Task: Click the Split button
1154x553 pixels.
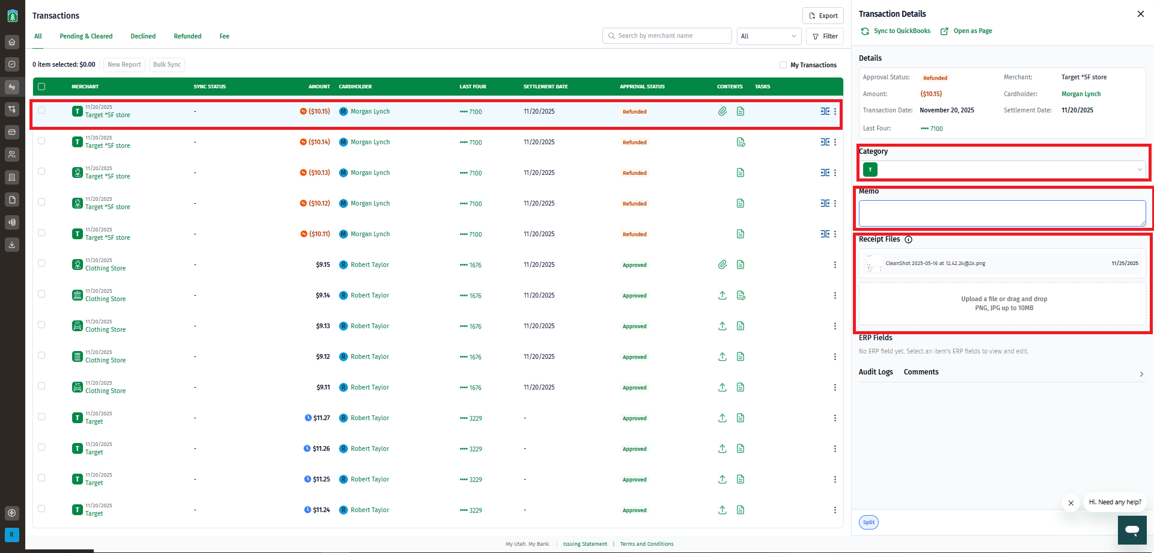Action: pyautogui.click(x=869, y=522)
